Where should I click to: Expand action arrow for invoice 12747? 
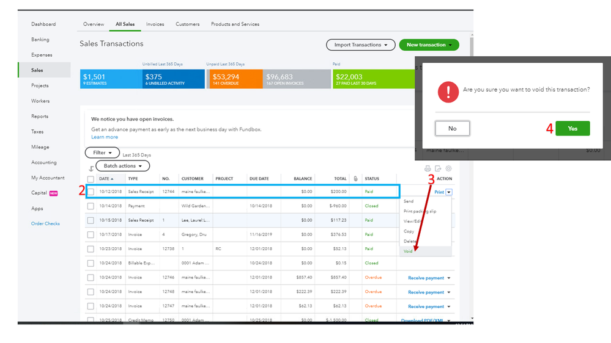[x=449, y=306]
